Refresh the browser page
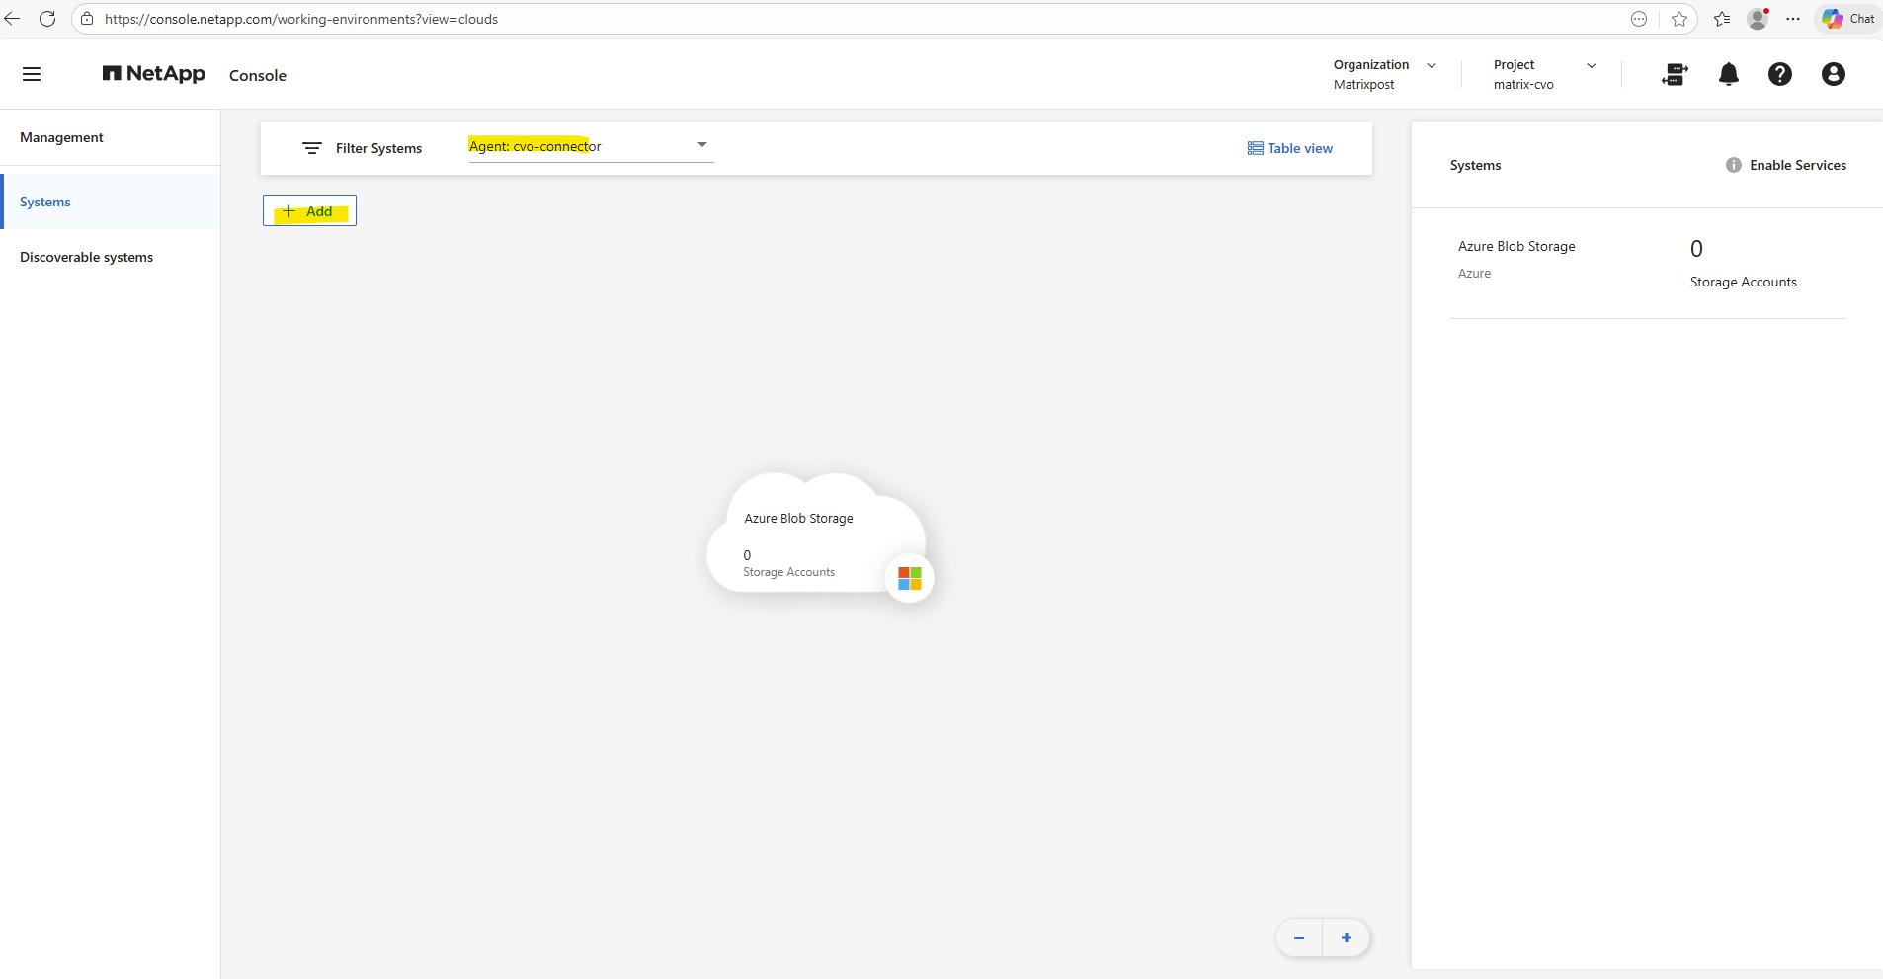This screenshot has height=979, width=1883. click(x=47, y=19)
